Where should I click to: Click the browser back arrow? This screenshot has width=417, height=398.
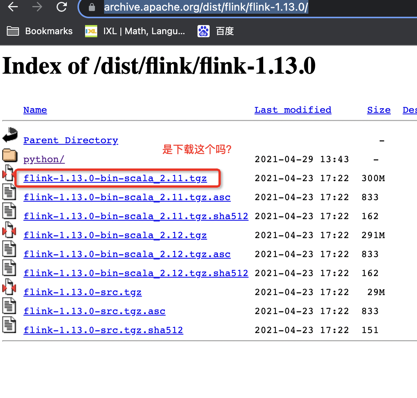(x=13, y=7)
